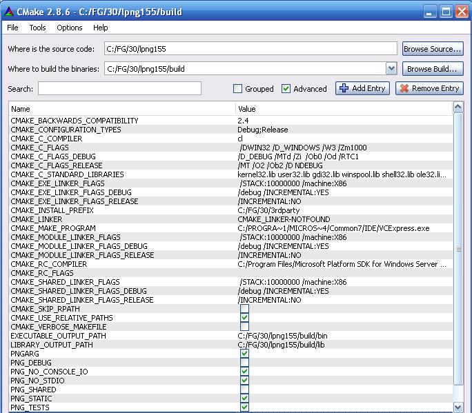Click the Name column header
The height and width of the screenshot is (413, 472).
pyautogui.click(x=122, y=109)
